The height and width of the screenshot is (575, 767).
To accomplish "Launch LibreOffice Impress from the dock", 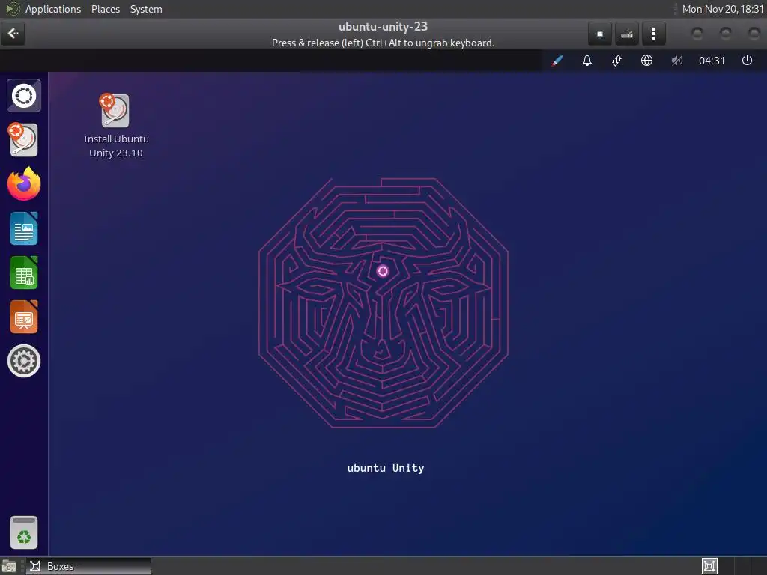I will [24, 317].
